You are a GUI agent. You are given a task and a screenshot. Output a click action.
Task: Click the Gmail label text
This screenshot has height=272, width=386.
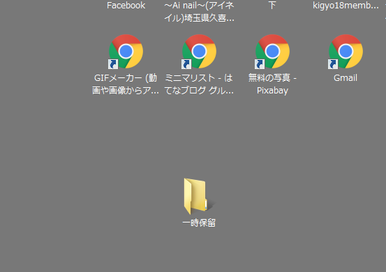click(346, 78)
